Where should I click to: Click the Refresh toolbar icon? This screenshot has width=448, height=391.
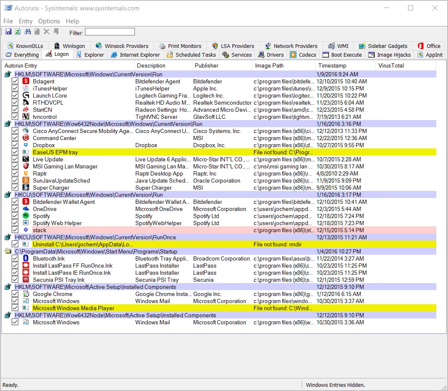pos(18,32)
